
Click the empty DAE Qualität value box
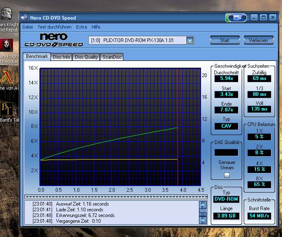click(x=226, y=153)
